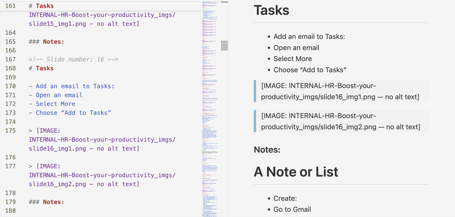Viewport: 455px width, 217px height.
Task: Click line number 170 in gutter
Action: (x=10, y=86)
